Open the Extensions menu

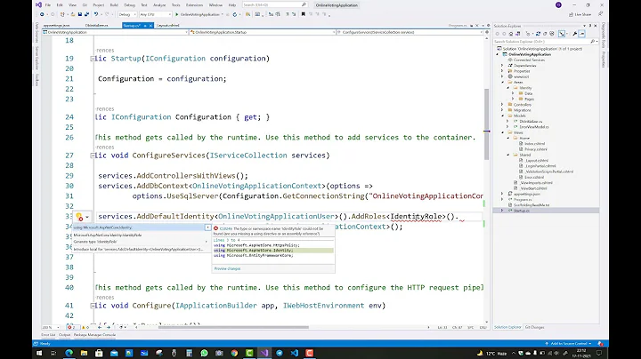[194, 5]
